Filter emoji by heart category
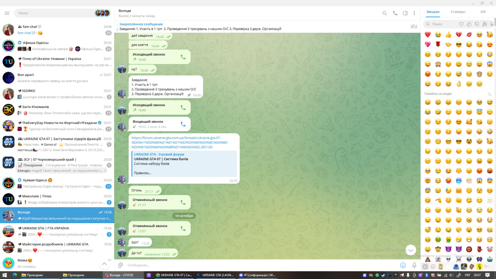This screenshot has height=279, width=496. coord(461,24)
